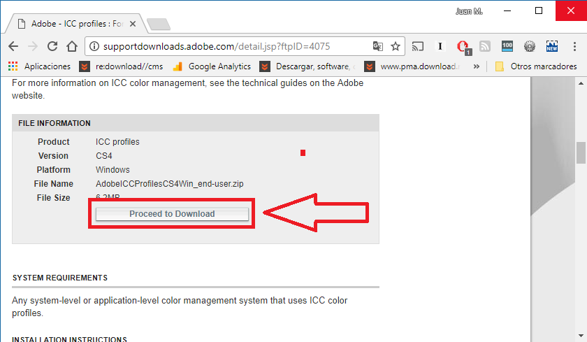Click the translate page icon

click(378, 46)
